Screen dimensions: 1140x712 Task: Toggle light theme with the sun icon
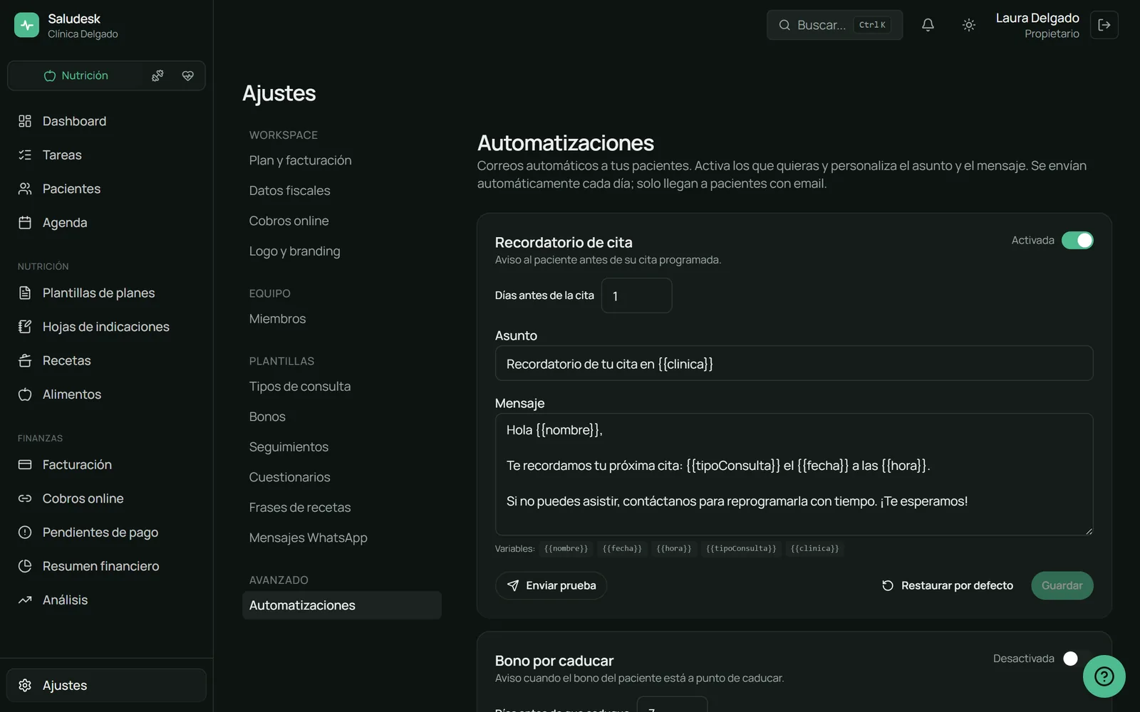pos(968,25)
